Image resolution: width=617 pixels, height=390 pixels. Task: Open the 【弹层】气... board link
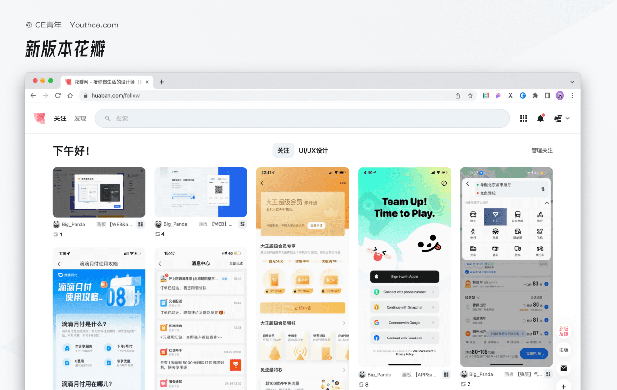(528, 374)
